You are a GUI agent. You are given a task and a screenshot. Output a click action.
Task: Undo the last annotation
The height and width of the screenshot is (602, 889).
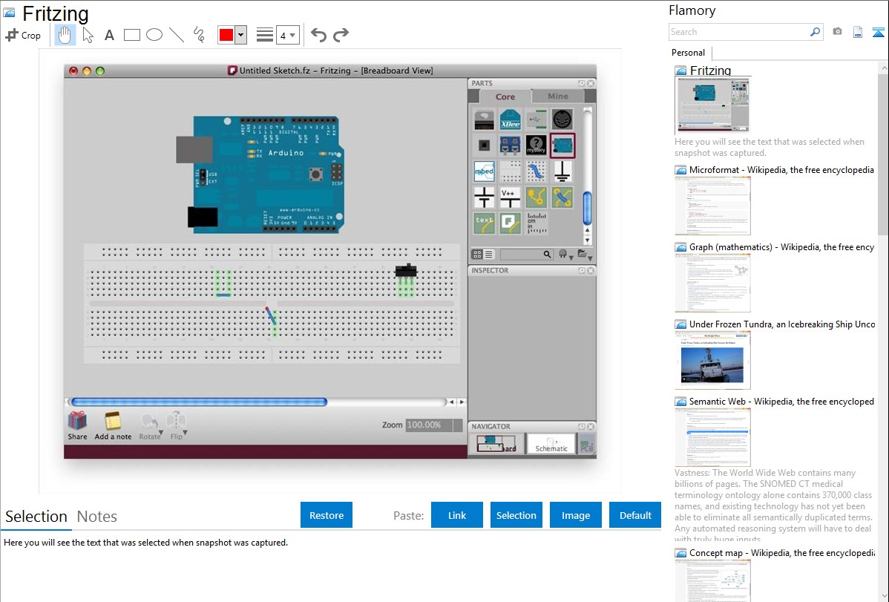(318, 35)
